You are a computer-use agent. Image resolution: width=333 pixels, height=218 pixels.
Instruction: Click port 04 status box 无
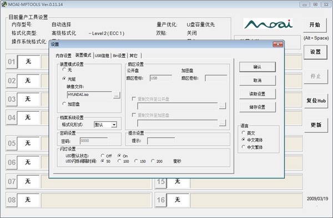[x=28, y=117]
